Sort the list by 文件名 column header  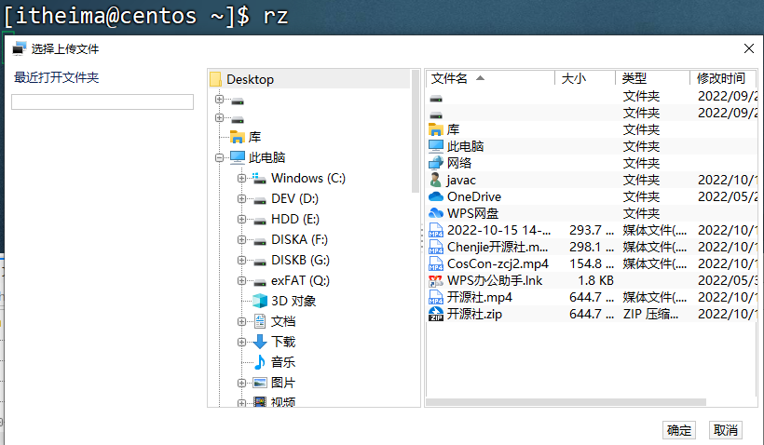(491, 78)
